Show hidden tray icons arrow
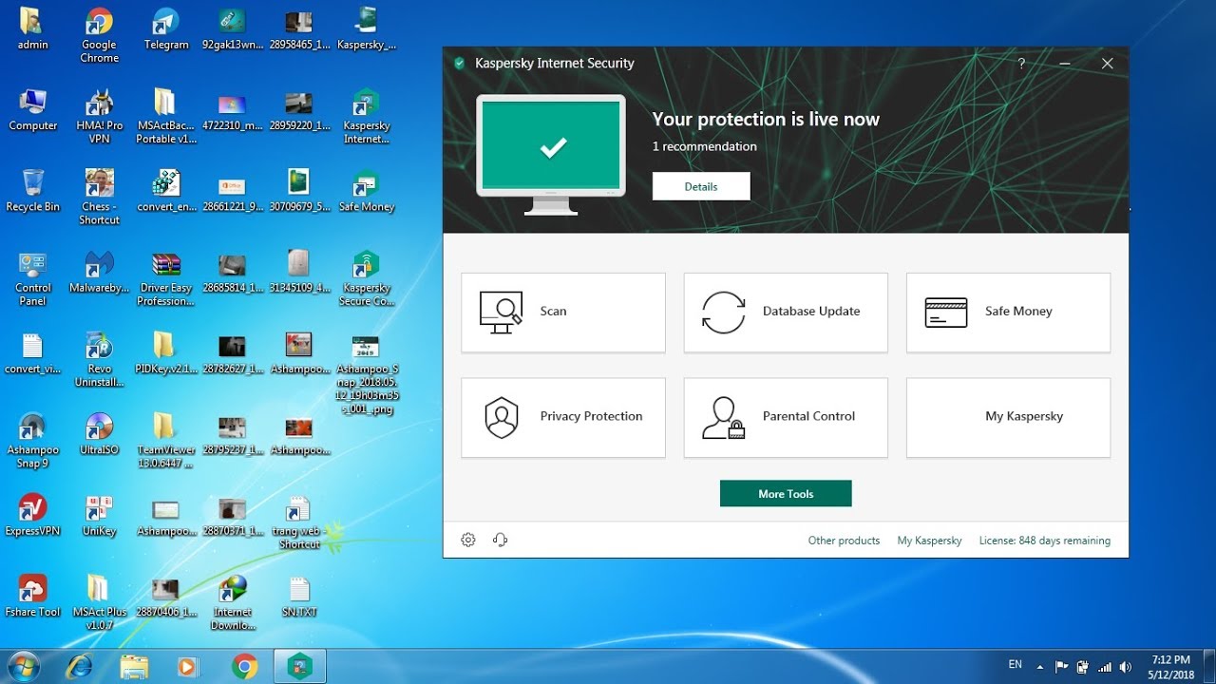1216x684 pixels. click(1040, 667)
